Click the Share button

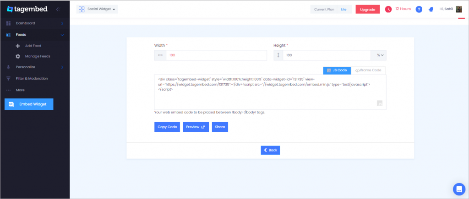tap(220, 127)
